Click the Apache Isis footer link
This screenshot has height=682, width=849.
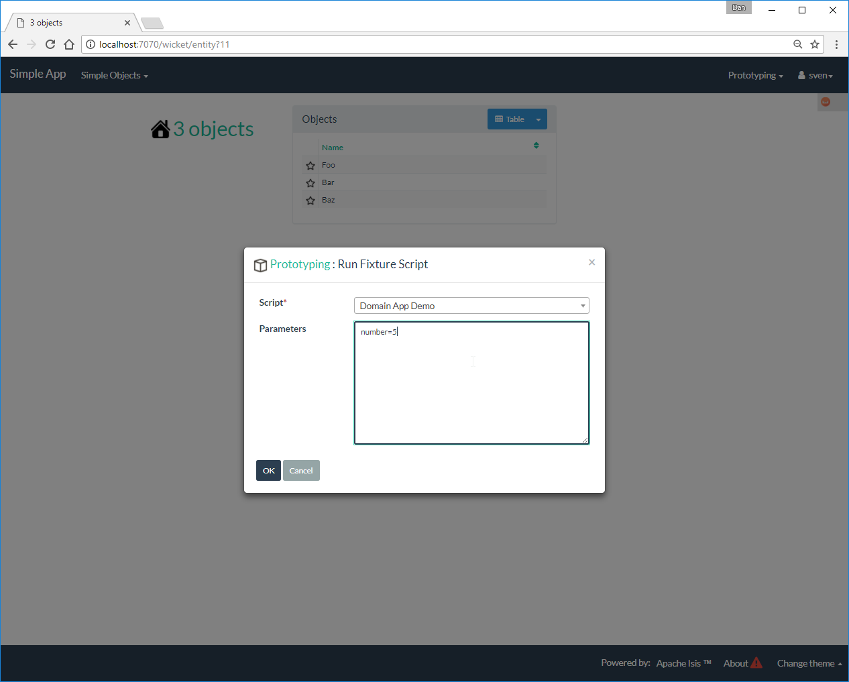pos(678,663)
